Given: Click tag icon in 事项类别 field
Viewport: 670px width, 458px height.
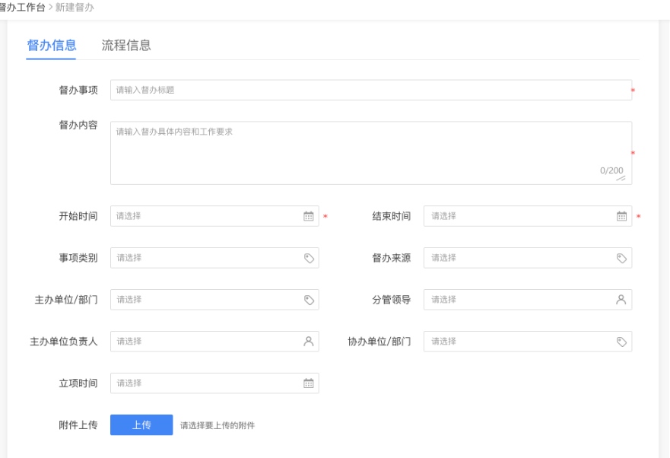Looking at the screenshot, I should pyautogui.click(x=309, y=258).
